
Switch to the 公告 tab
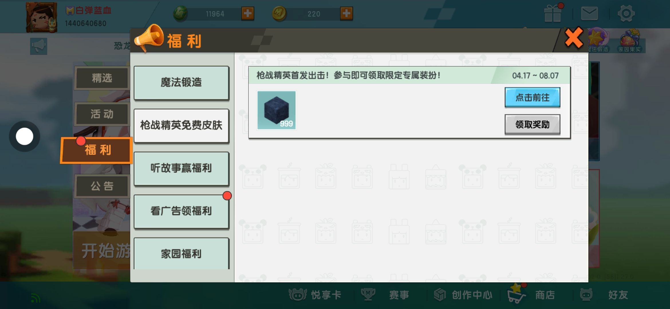pos(102,186)
